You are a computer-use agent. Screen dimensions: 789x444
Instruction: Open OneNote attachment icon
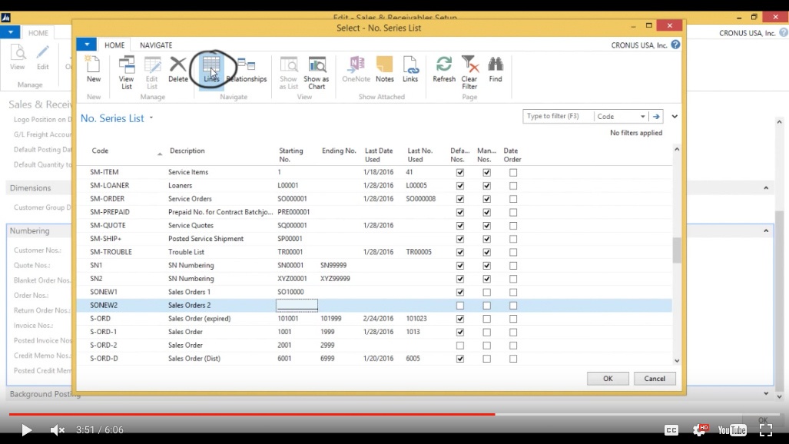[x=356, y=69]
